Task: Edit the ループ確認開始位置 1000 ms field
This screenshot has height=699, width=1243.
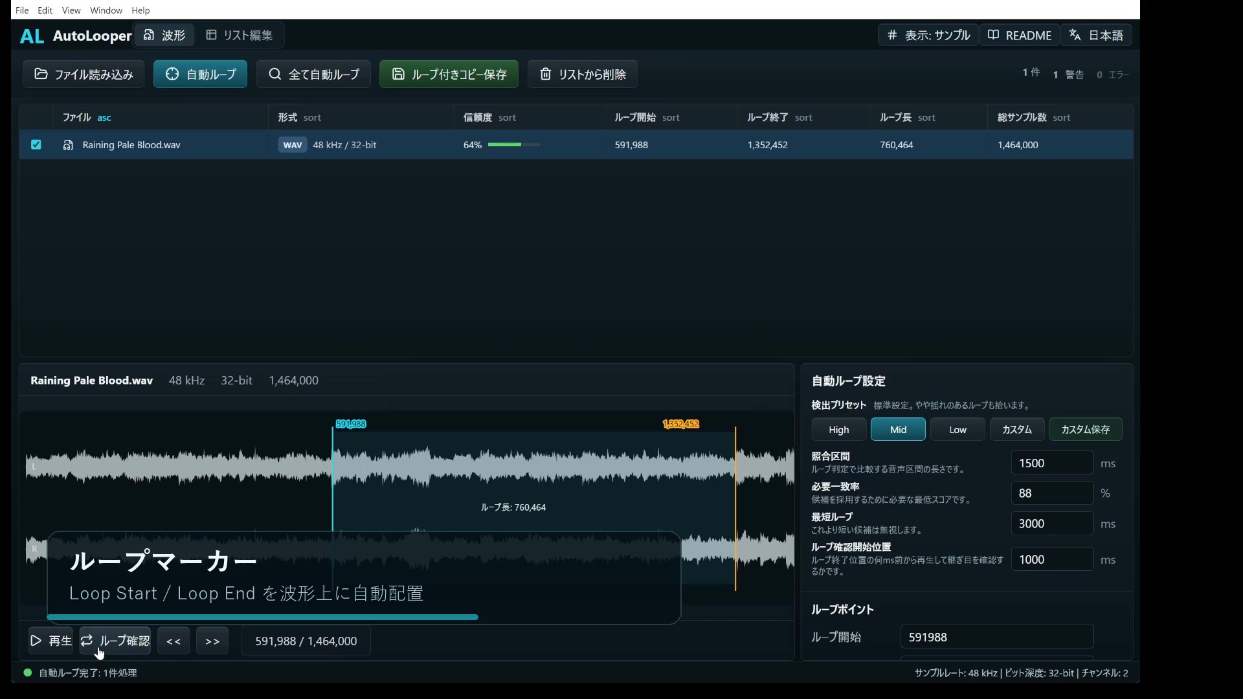Action: (1052, 560)
